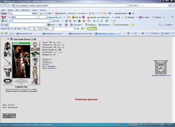This screenshot has width=175, height=127.
Task: Open the DM Bar Файлы dropdown
Action: (x=46, y=29)
